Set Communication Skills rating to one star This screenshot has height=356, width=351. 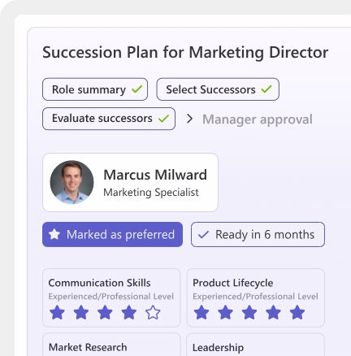point(57,312)
